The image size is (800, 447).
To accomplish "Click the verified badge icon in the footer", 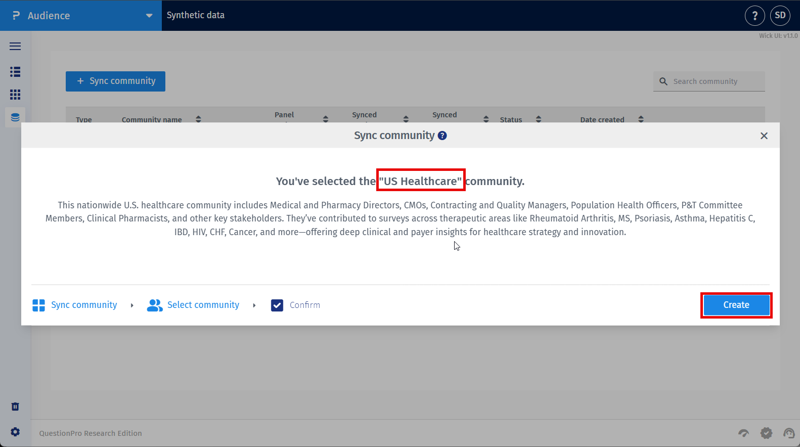I will [x=767, y=433].
